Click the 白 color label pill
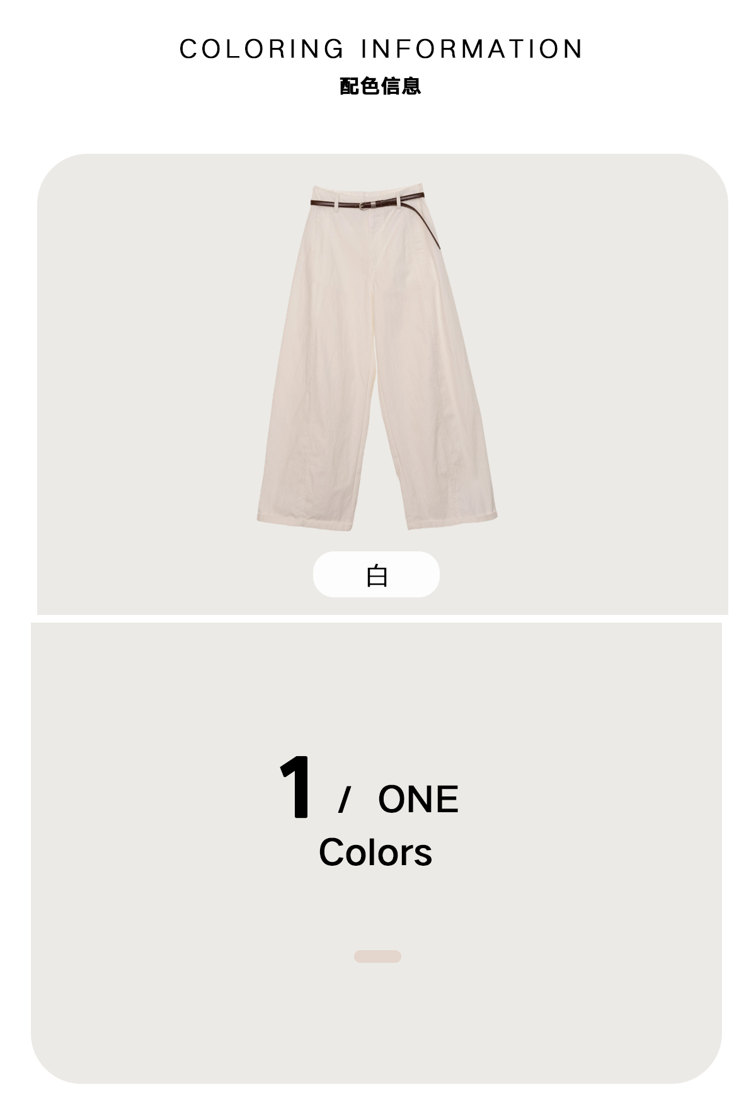 click(376, 575)
